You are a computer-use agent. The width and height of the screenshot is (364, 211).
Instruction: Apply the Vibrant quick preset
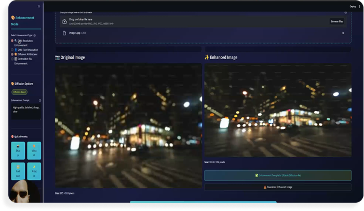34,151
